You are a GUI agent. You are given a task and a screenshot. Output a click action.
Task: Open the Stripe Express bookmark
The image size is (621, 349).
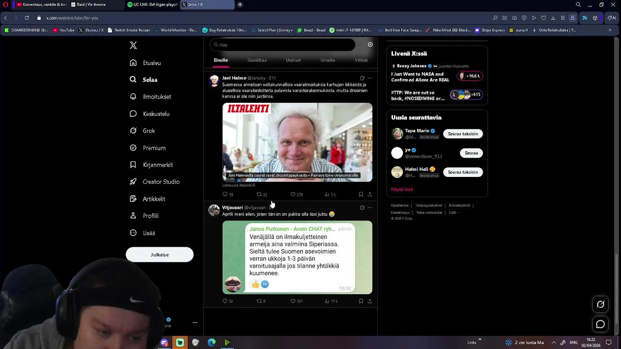click(490, 30)
